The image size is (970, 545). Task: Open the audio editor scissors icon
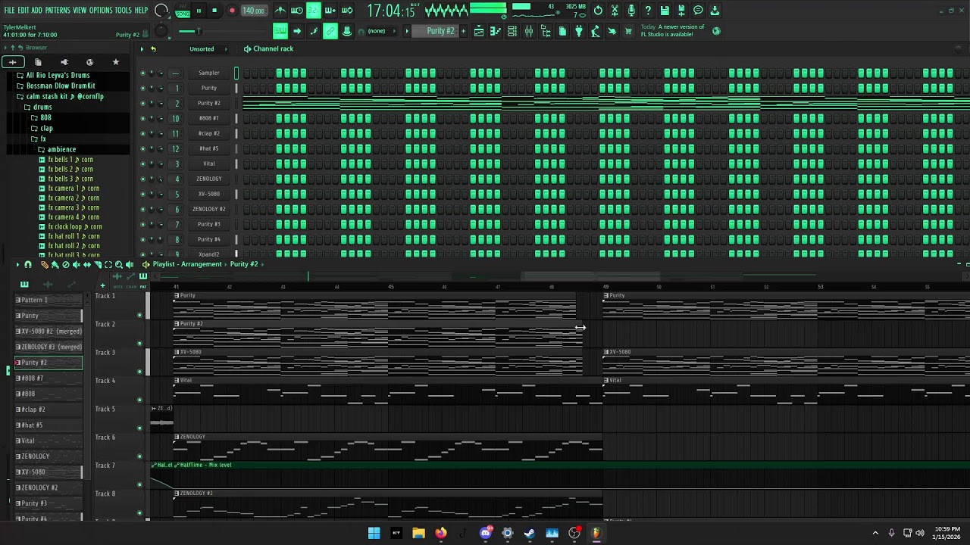615,11
